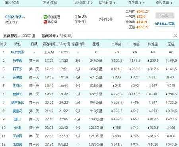Click 240公里 mileage cell
Screen dimensions: 179x147
click(96, 61)
